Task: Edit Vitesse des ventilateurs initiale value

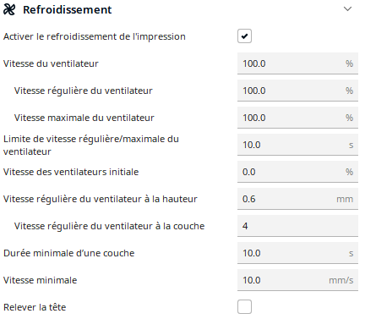Action: coord(297,172)
